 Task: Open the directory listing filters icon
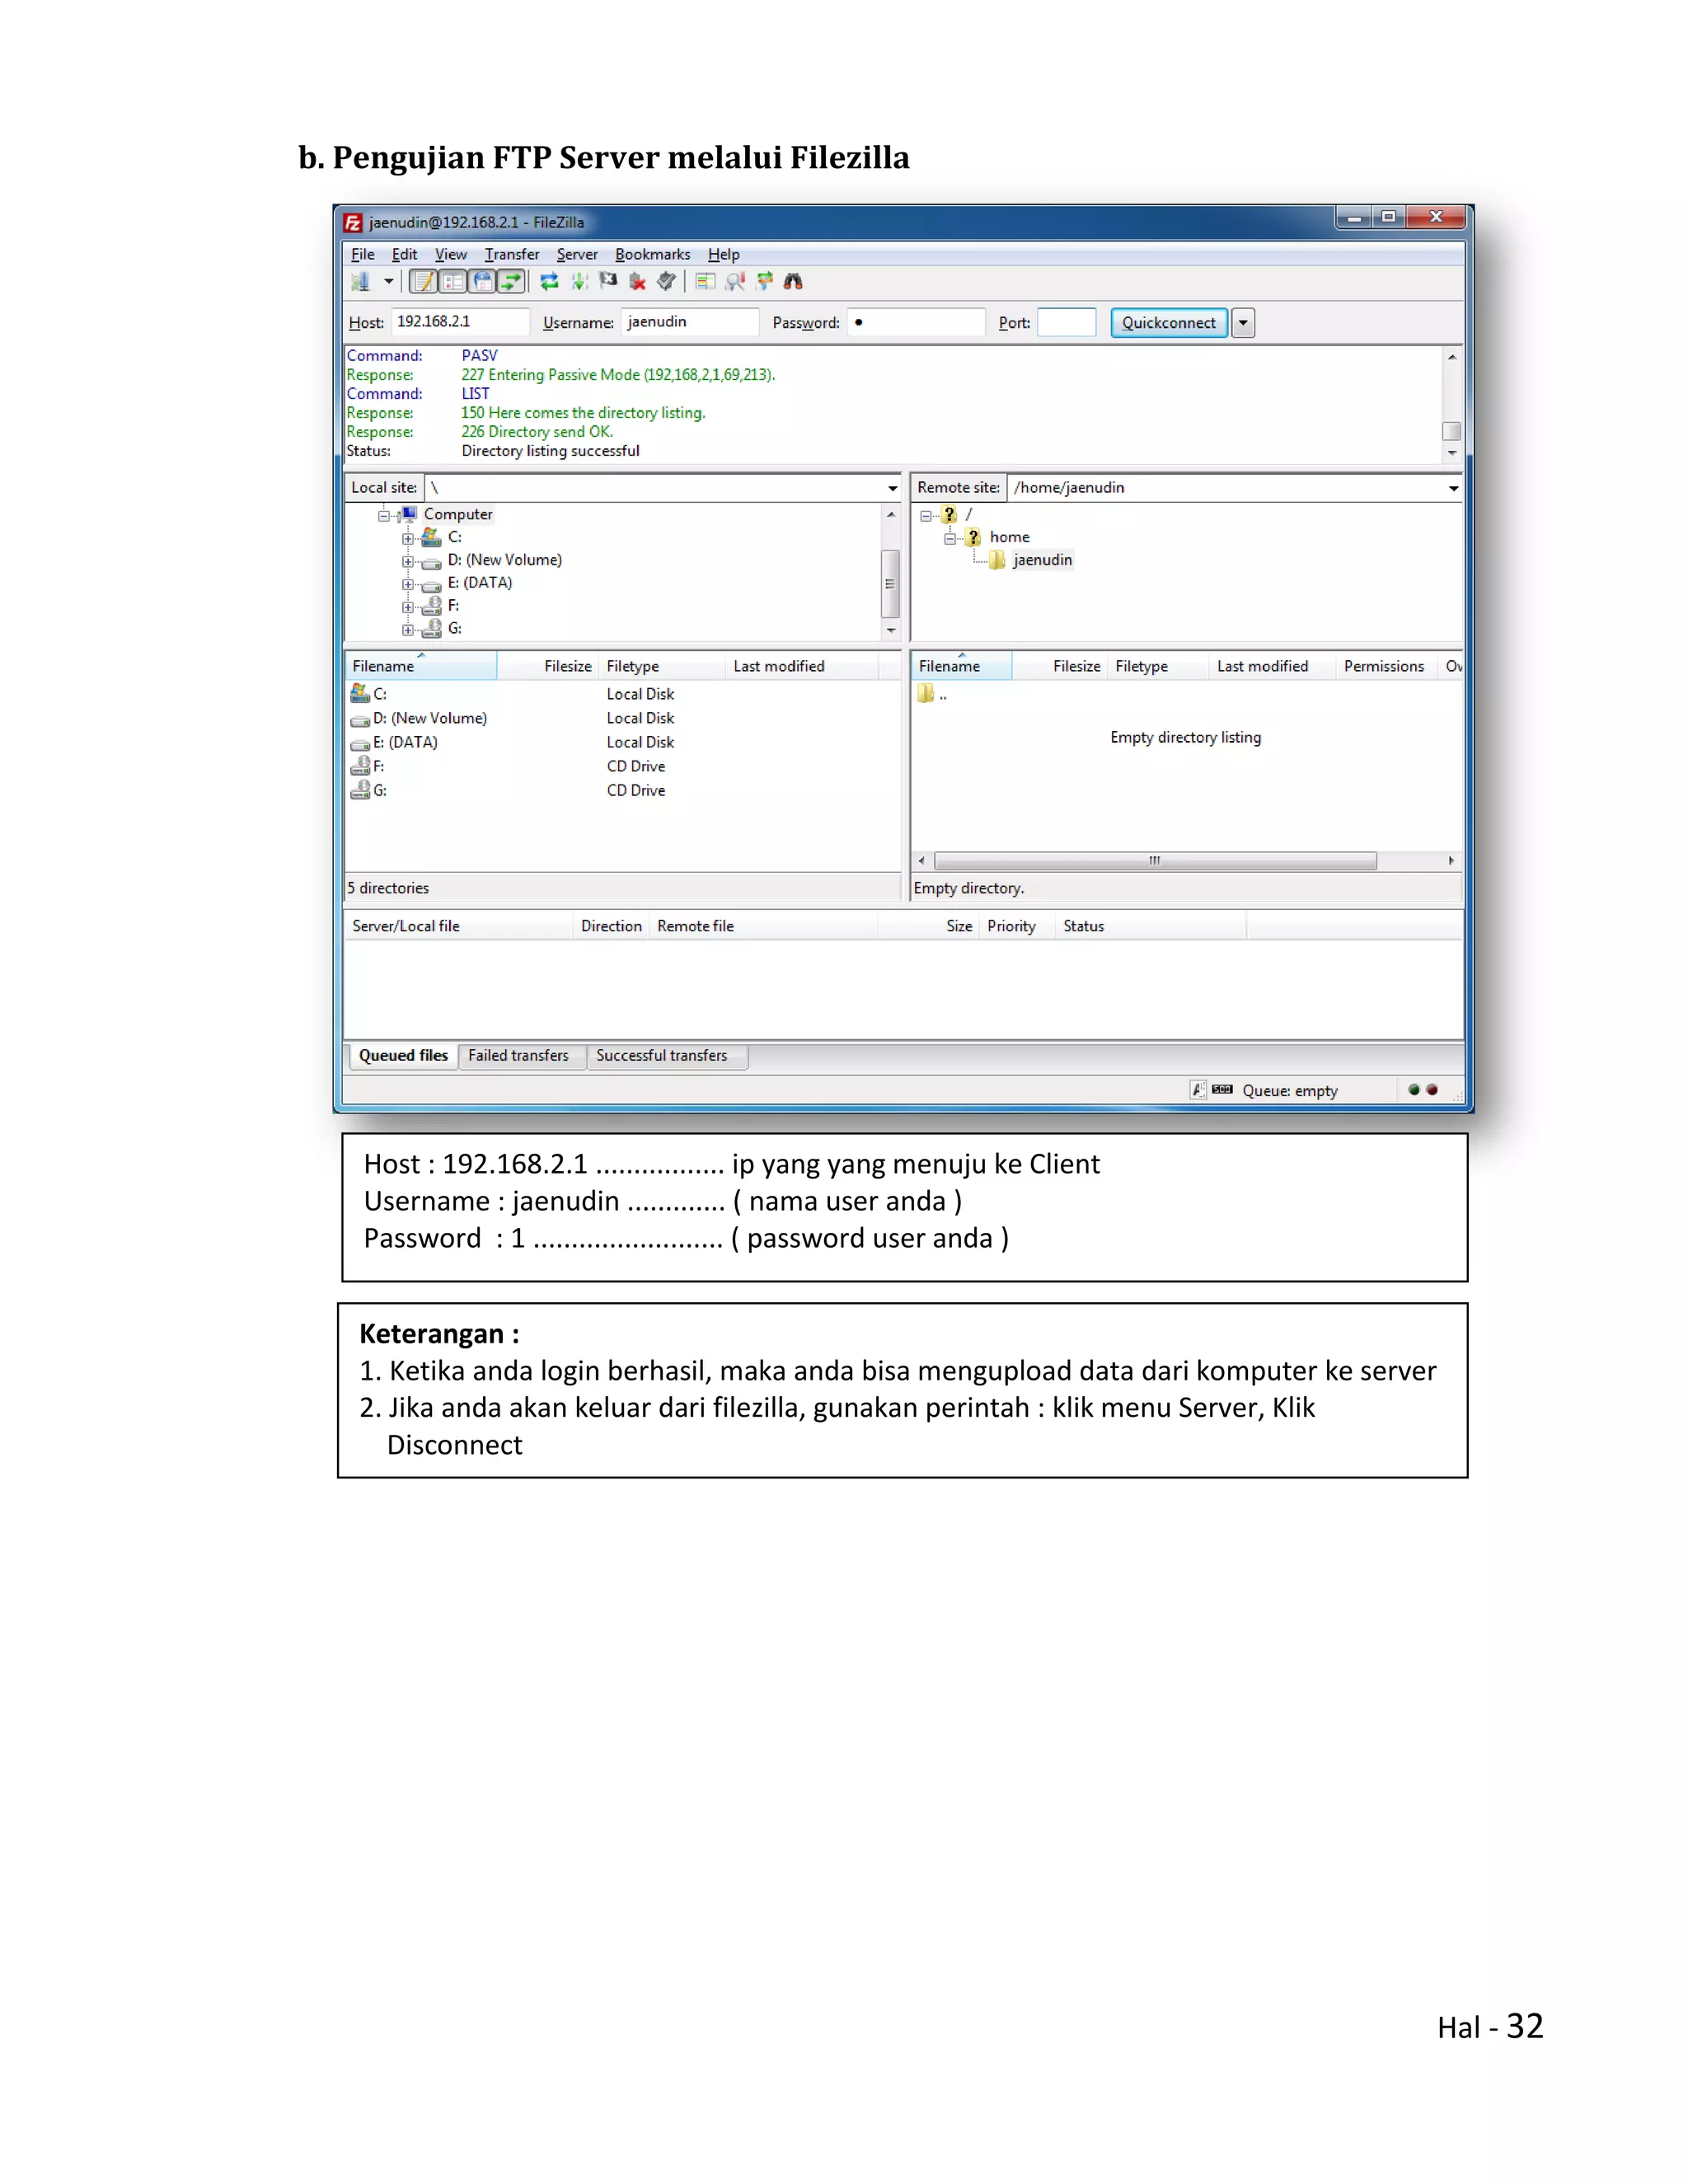point(705,282)
